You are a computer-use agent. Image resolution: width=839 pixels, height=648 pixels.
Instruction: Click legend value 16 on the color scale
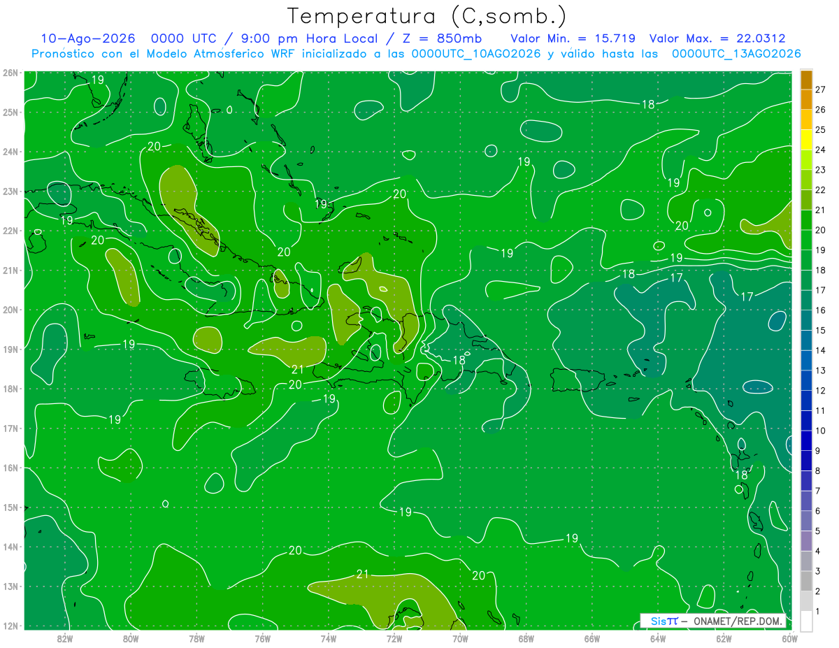tap(821, 310)
